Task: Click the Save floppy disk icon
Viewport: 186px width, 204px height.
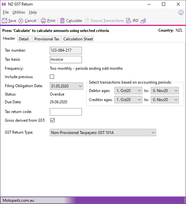Action: pyautogui.click(x=4, y=21)
